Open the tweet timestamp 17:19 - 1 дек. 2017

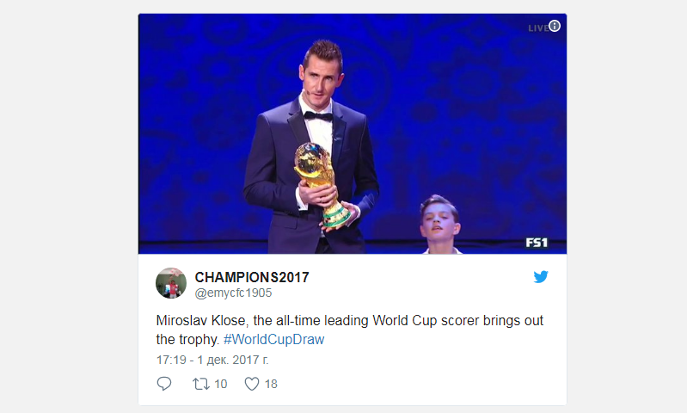tap(211, 358)
